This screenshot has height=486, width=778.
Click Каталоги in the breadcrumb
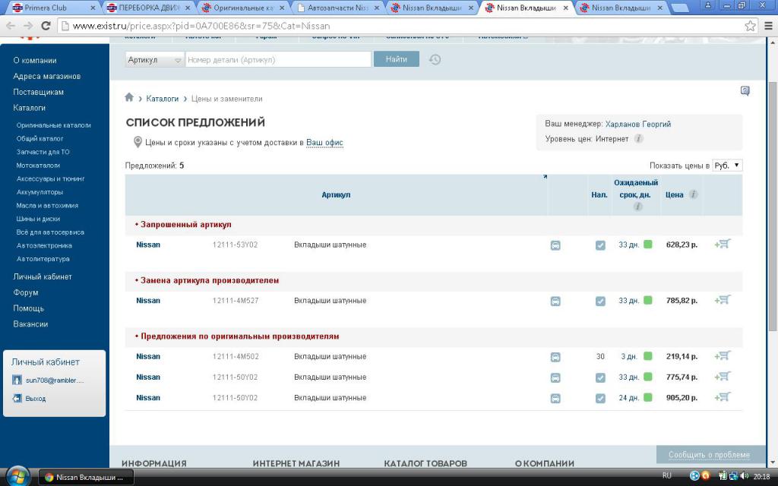point(163,99)
